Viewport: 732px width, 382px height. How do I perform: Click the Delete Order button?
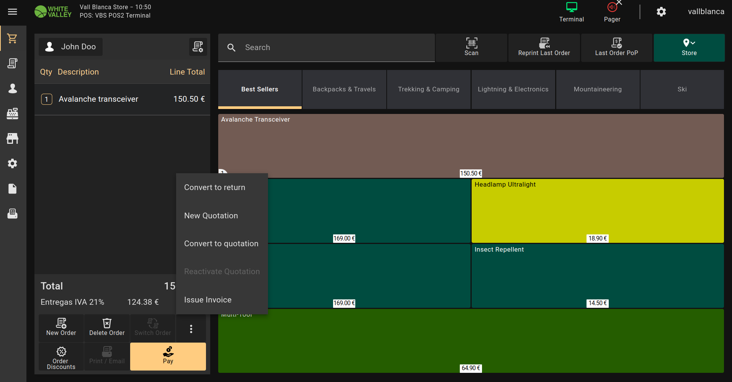coord(107,328)
